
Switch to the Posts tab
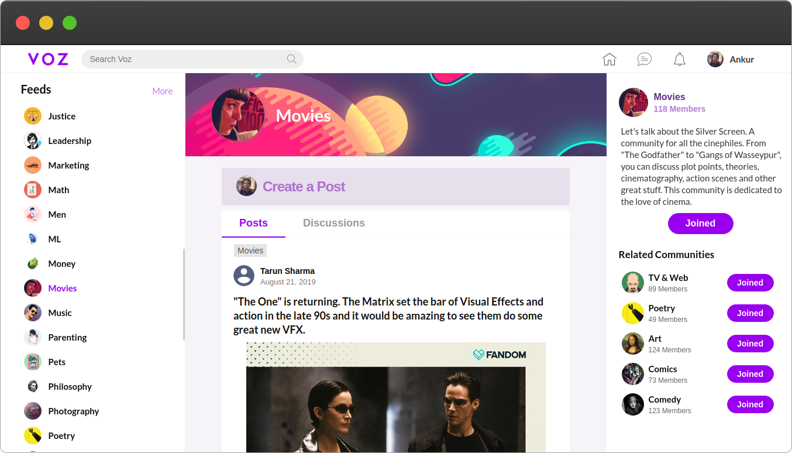coord(253,223)
